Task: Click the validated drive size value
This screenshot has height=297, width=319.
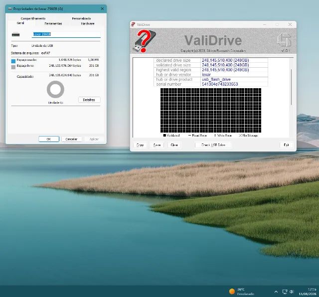Action: click(x=225, y=65)
